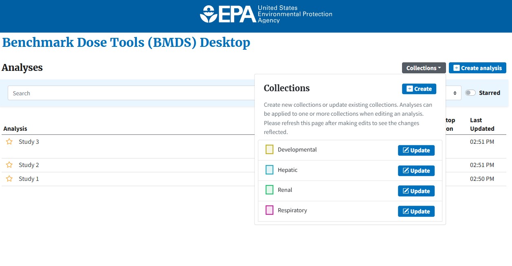
Task: Click the Renal collection name
Action: [x=285, y=190]
